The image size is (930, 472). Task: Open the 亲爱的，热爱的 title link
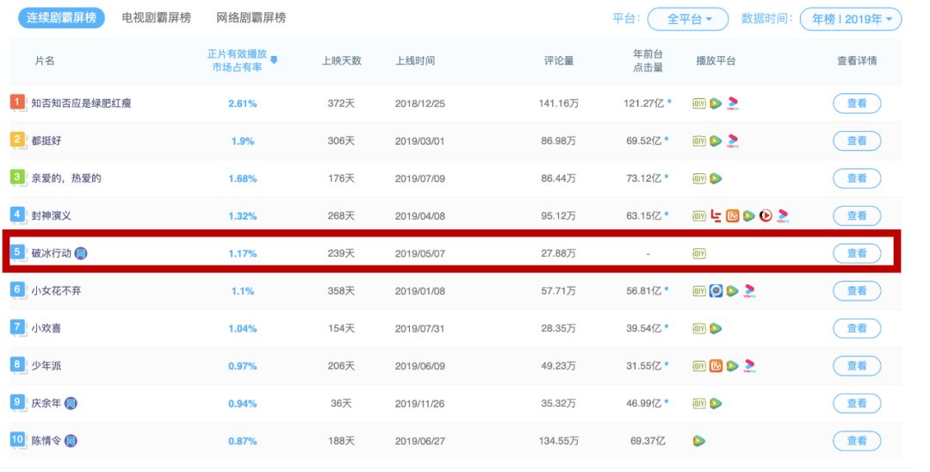pos(66,178)
